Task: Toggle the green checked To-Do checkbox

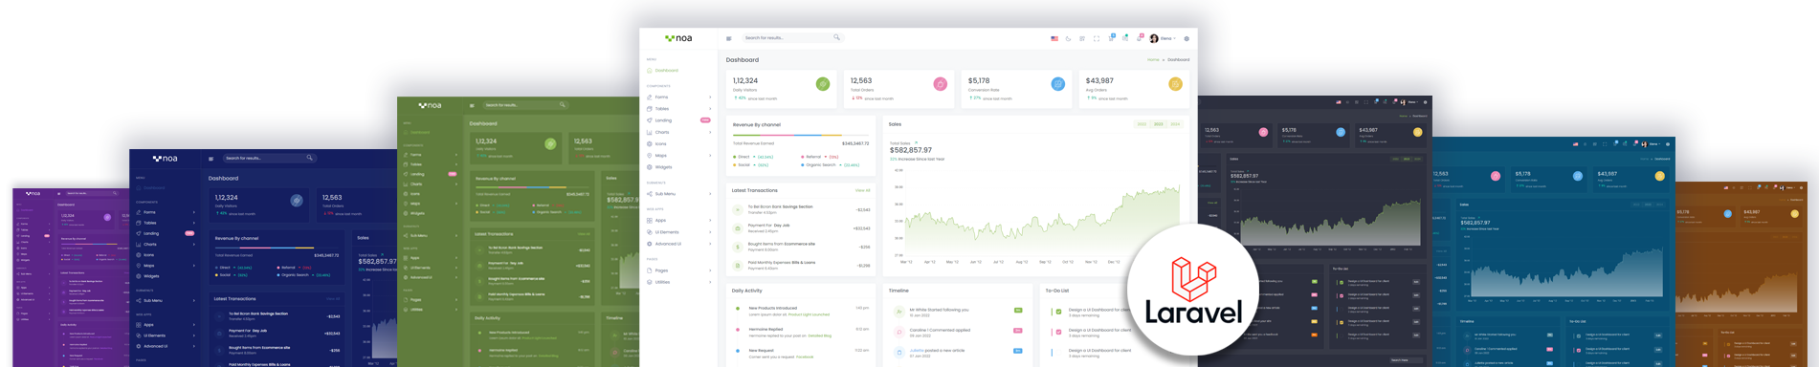Action: (1057, 312)
